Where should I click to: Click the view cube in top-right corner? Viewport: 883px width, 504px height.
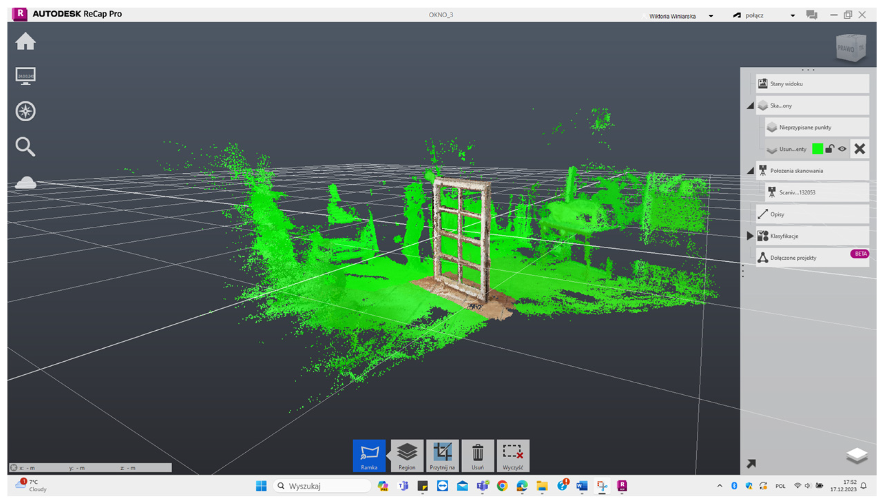pyautogui.click(x=851, y=48)
